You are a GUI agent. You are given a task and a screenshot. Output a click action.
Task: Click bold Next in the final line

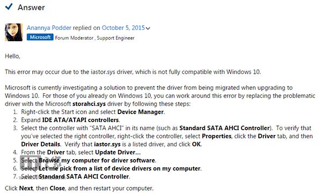(26, 188)
